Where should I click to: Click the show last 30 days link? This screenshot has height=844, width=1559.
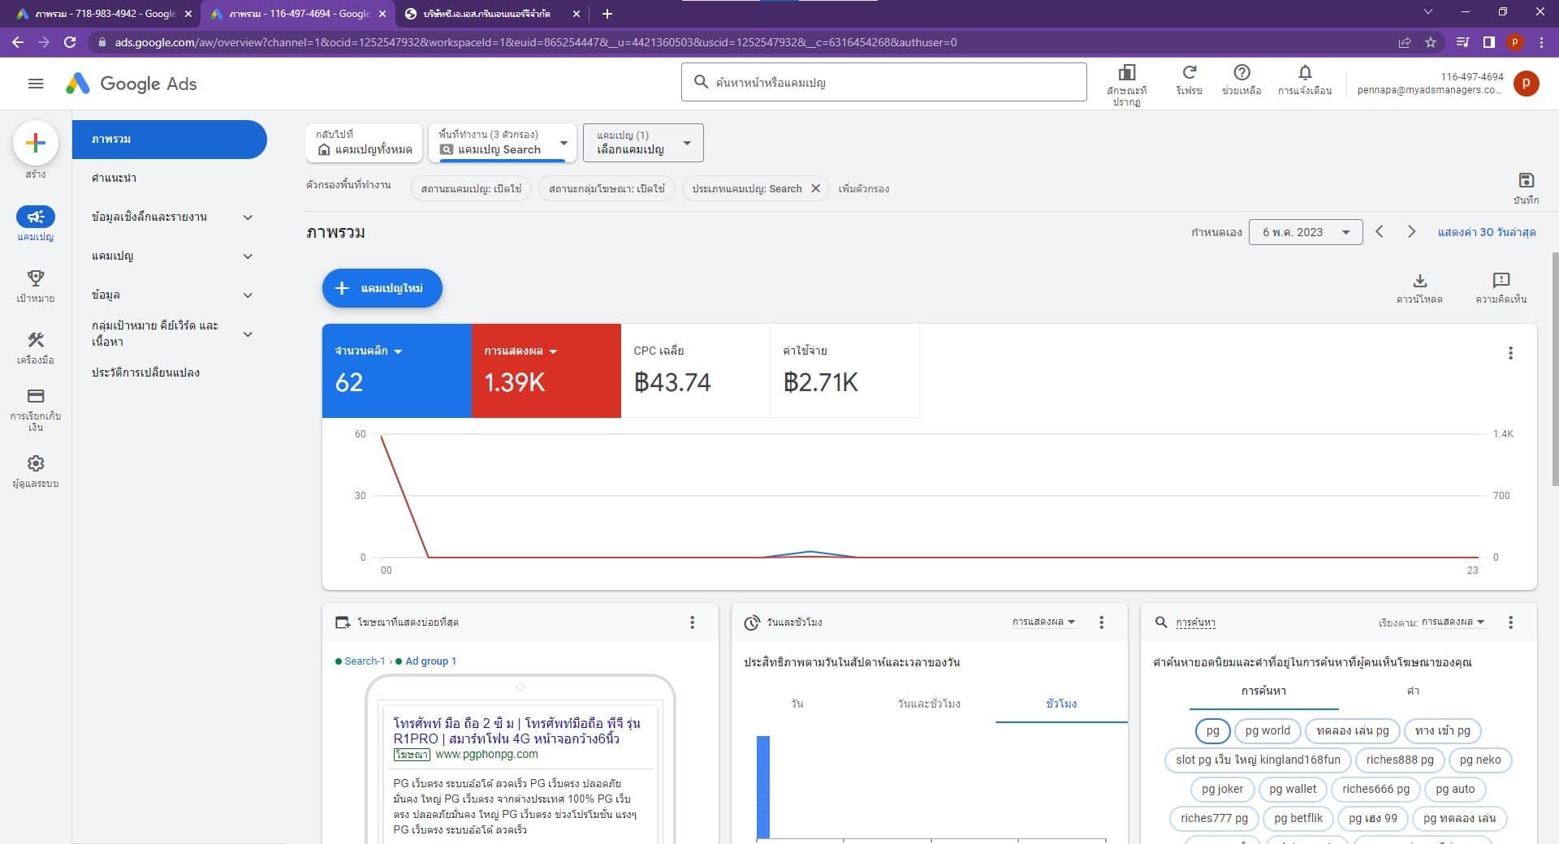click(1486, 232)
